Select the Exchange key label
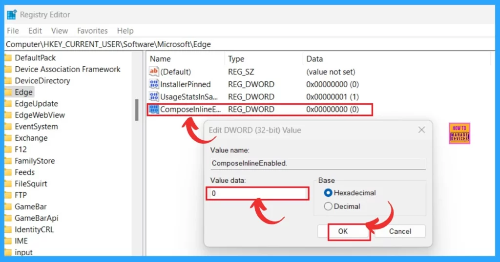The image size is (500, 262). point(31,138)
